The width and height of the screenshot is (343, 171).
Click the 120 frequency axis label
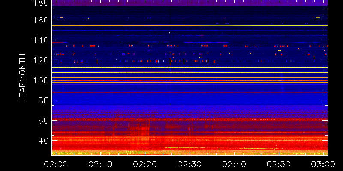coord(41,60)
